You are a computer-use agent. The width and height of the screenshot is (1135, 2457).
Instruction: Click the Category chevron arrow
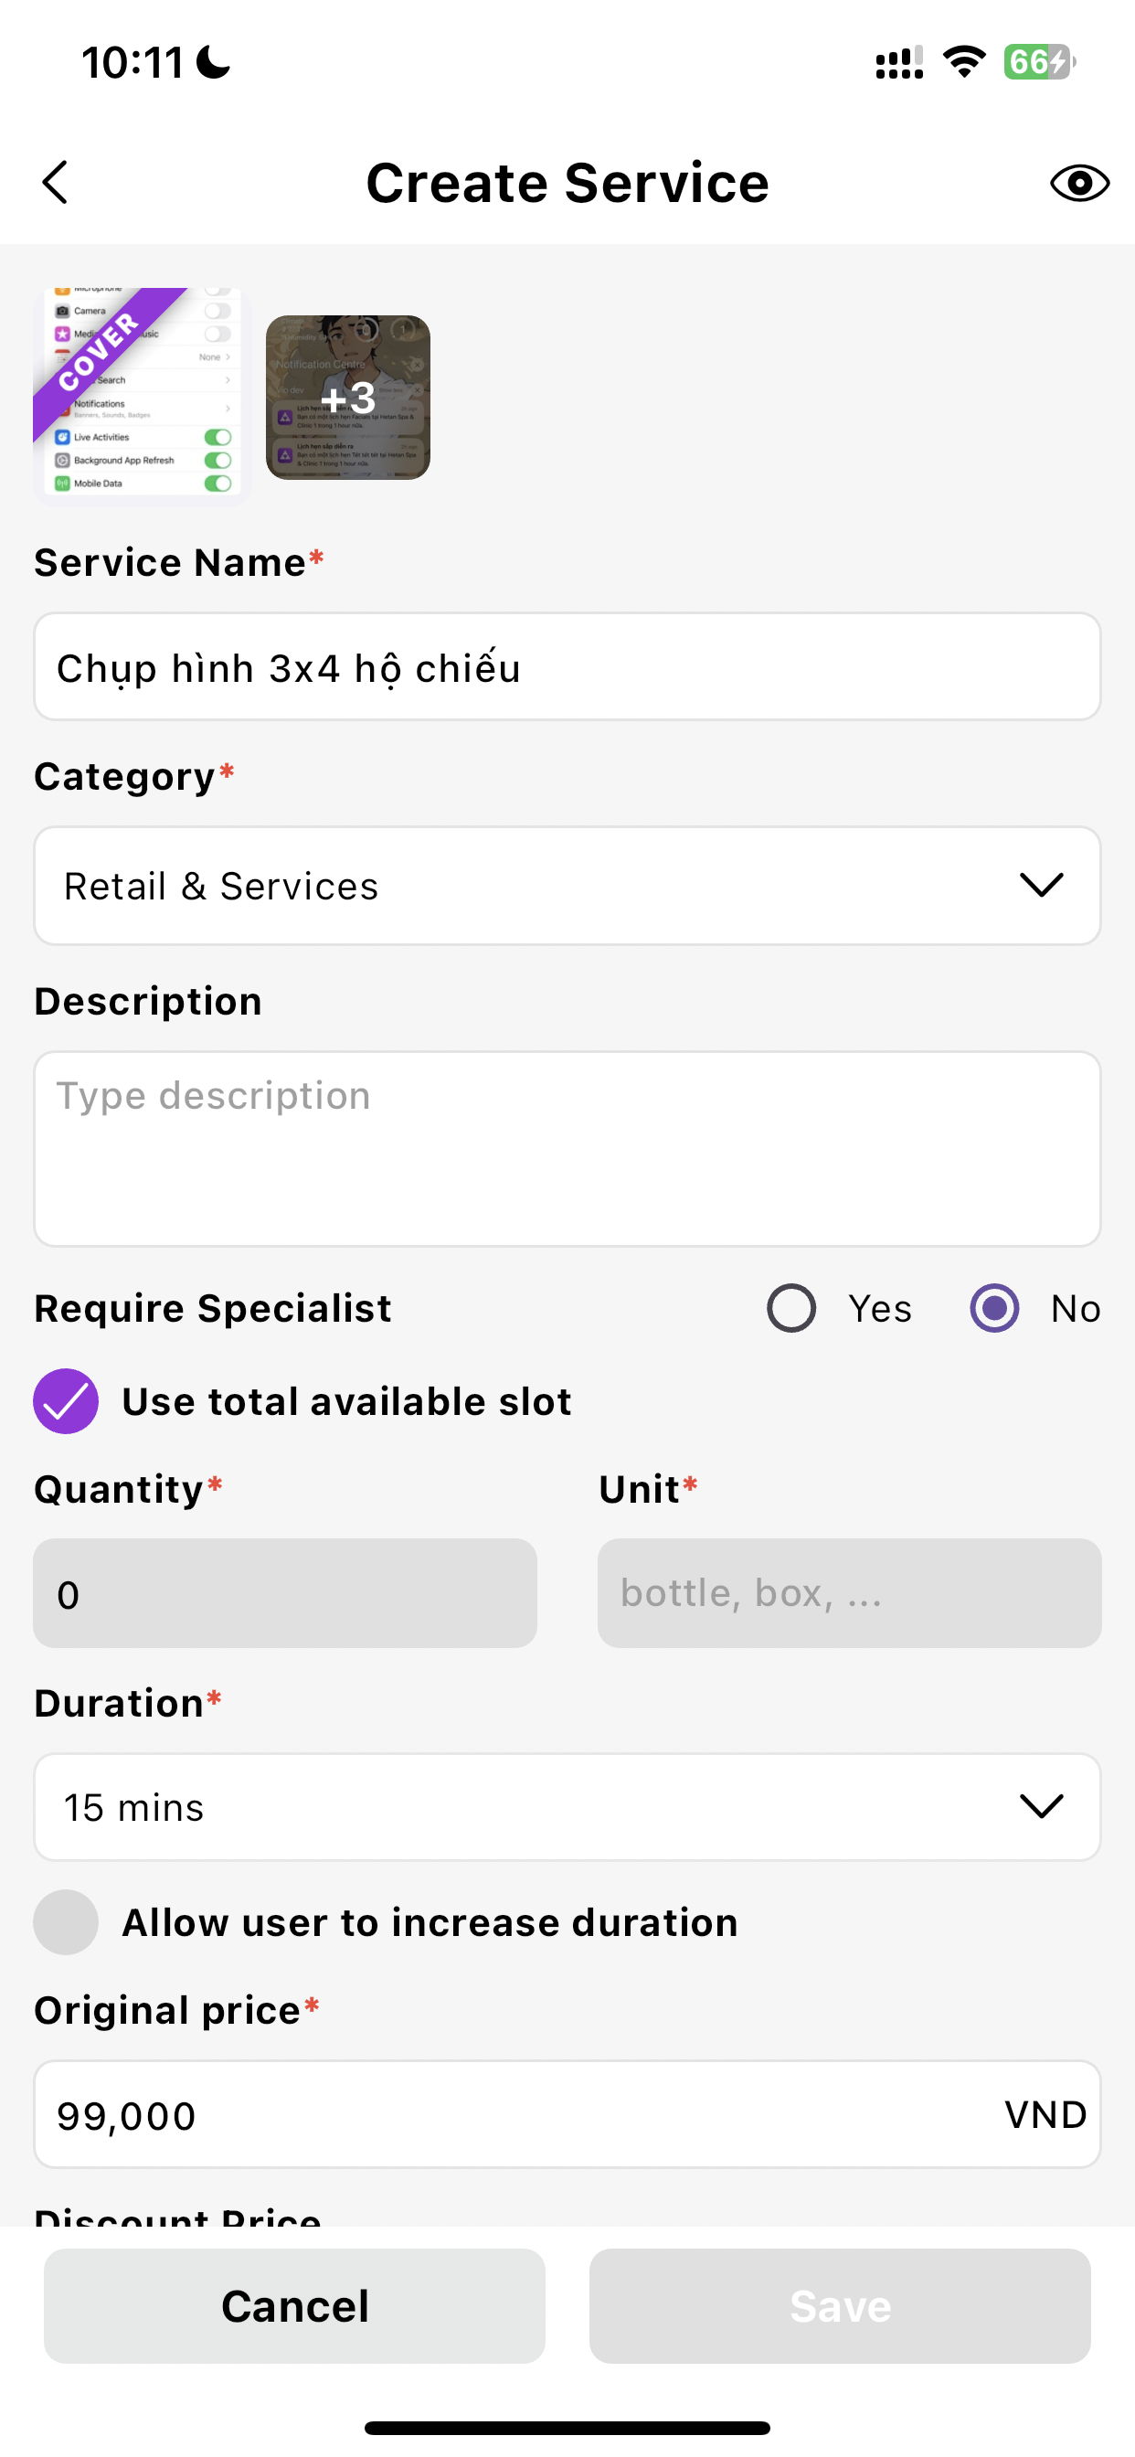pyautogui.click(x=1041, y=885)
